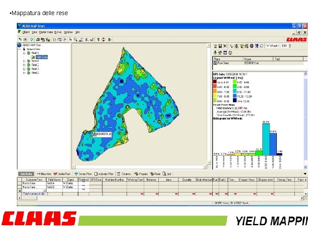Viewport: 310px width, 233px height.
Task: Click the Type column header in map list
Action: click(228, 59)
